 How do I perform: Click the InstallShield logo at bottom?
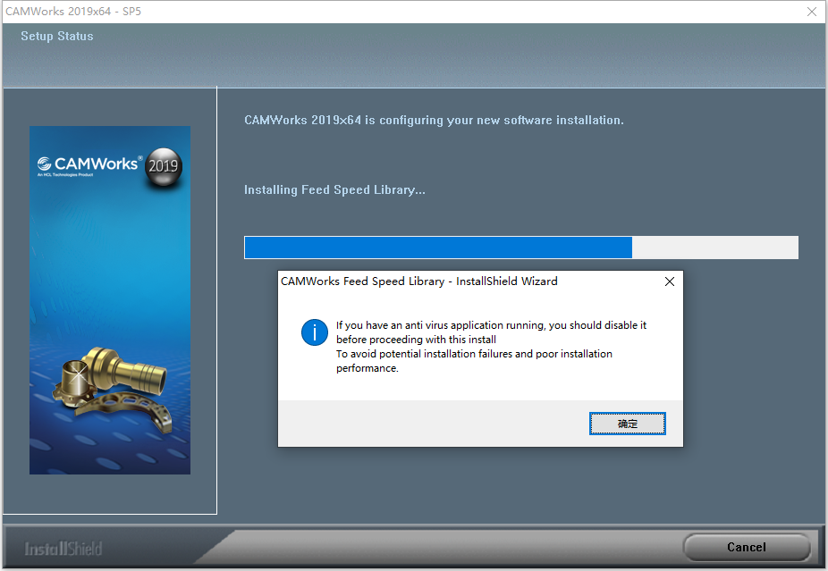click(x=63, y=549)
